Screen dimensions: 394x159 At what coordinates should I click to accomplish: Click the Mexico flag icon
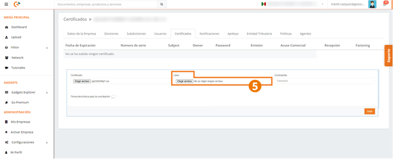(263, 4)
